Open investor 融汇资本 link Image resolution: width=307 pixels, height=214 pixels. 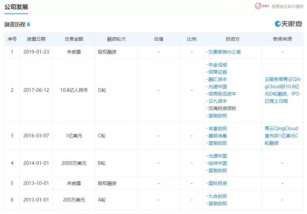click(x=218, y=79)
